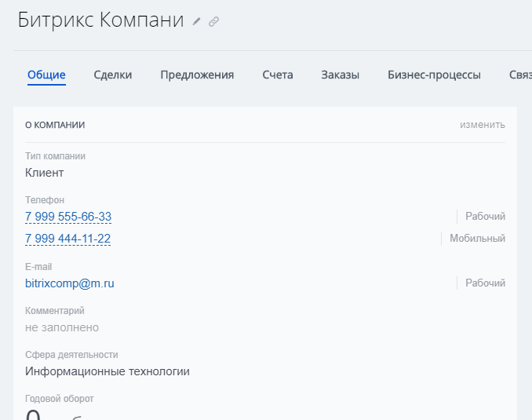Call phone number 7 999 555-66-33
Viewport: 532px width, 420px height.
point(68,217)
